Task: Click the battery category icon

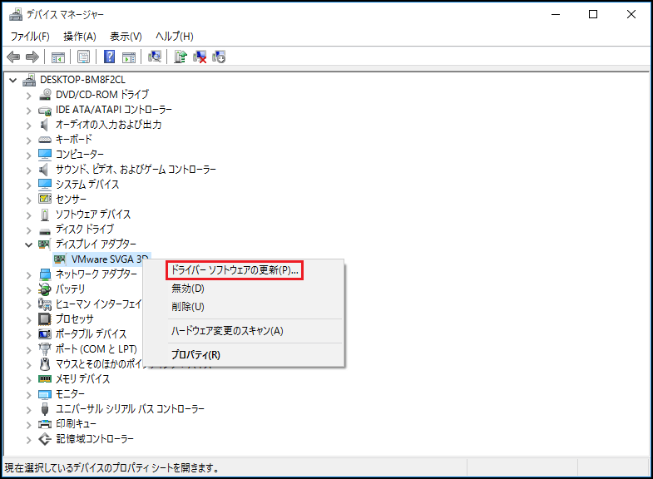Action: coord(45,289)
